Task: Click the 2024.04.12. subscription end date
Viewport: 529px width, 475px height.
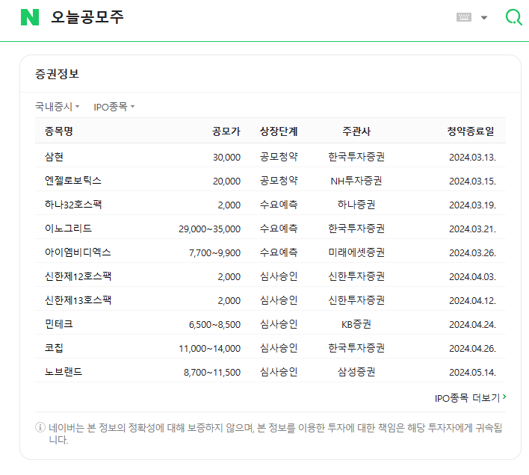Action: (x=472, y=301)
